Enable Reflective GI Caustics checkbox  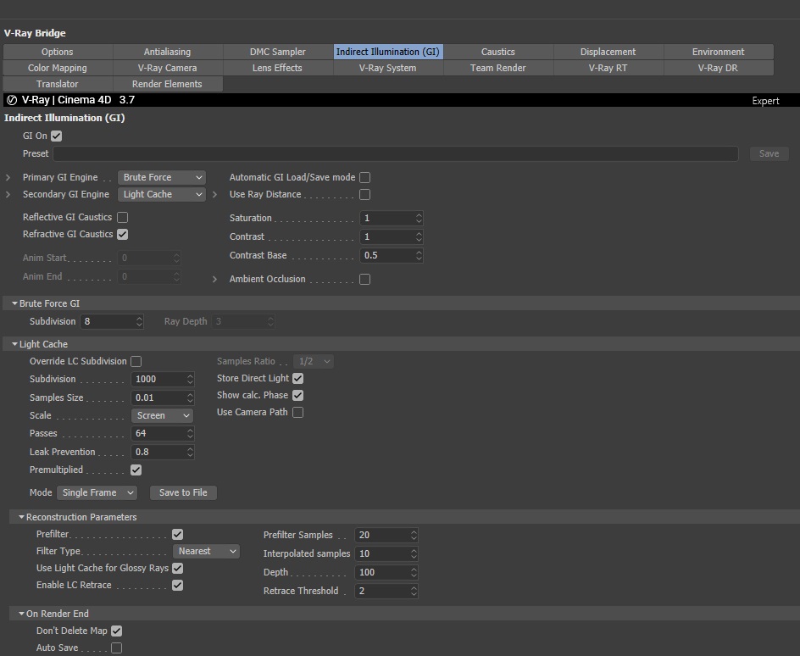click(x=122, y=217)
